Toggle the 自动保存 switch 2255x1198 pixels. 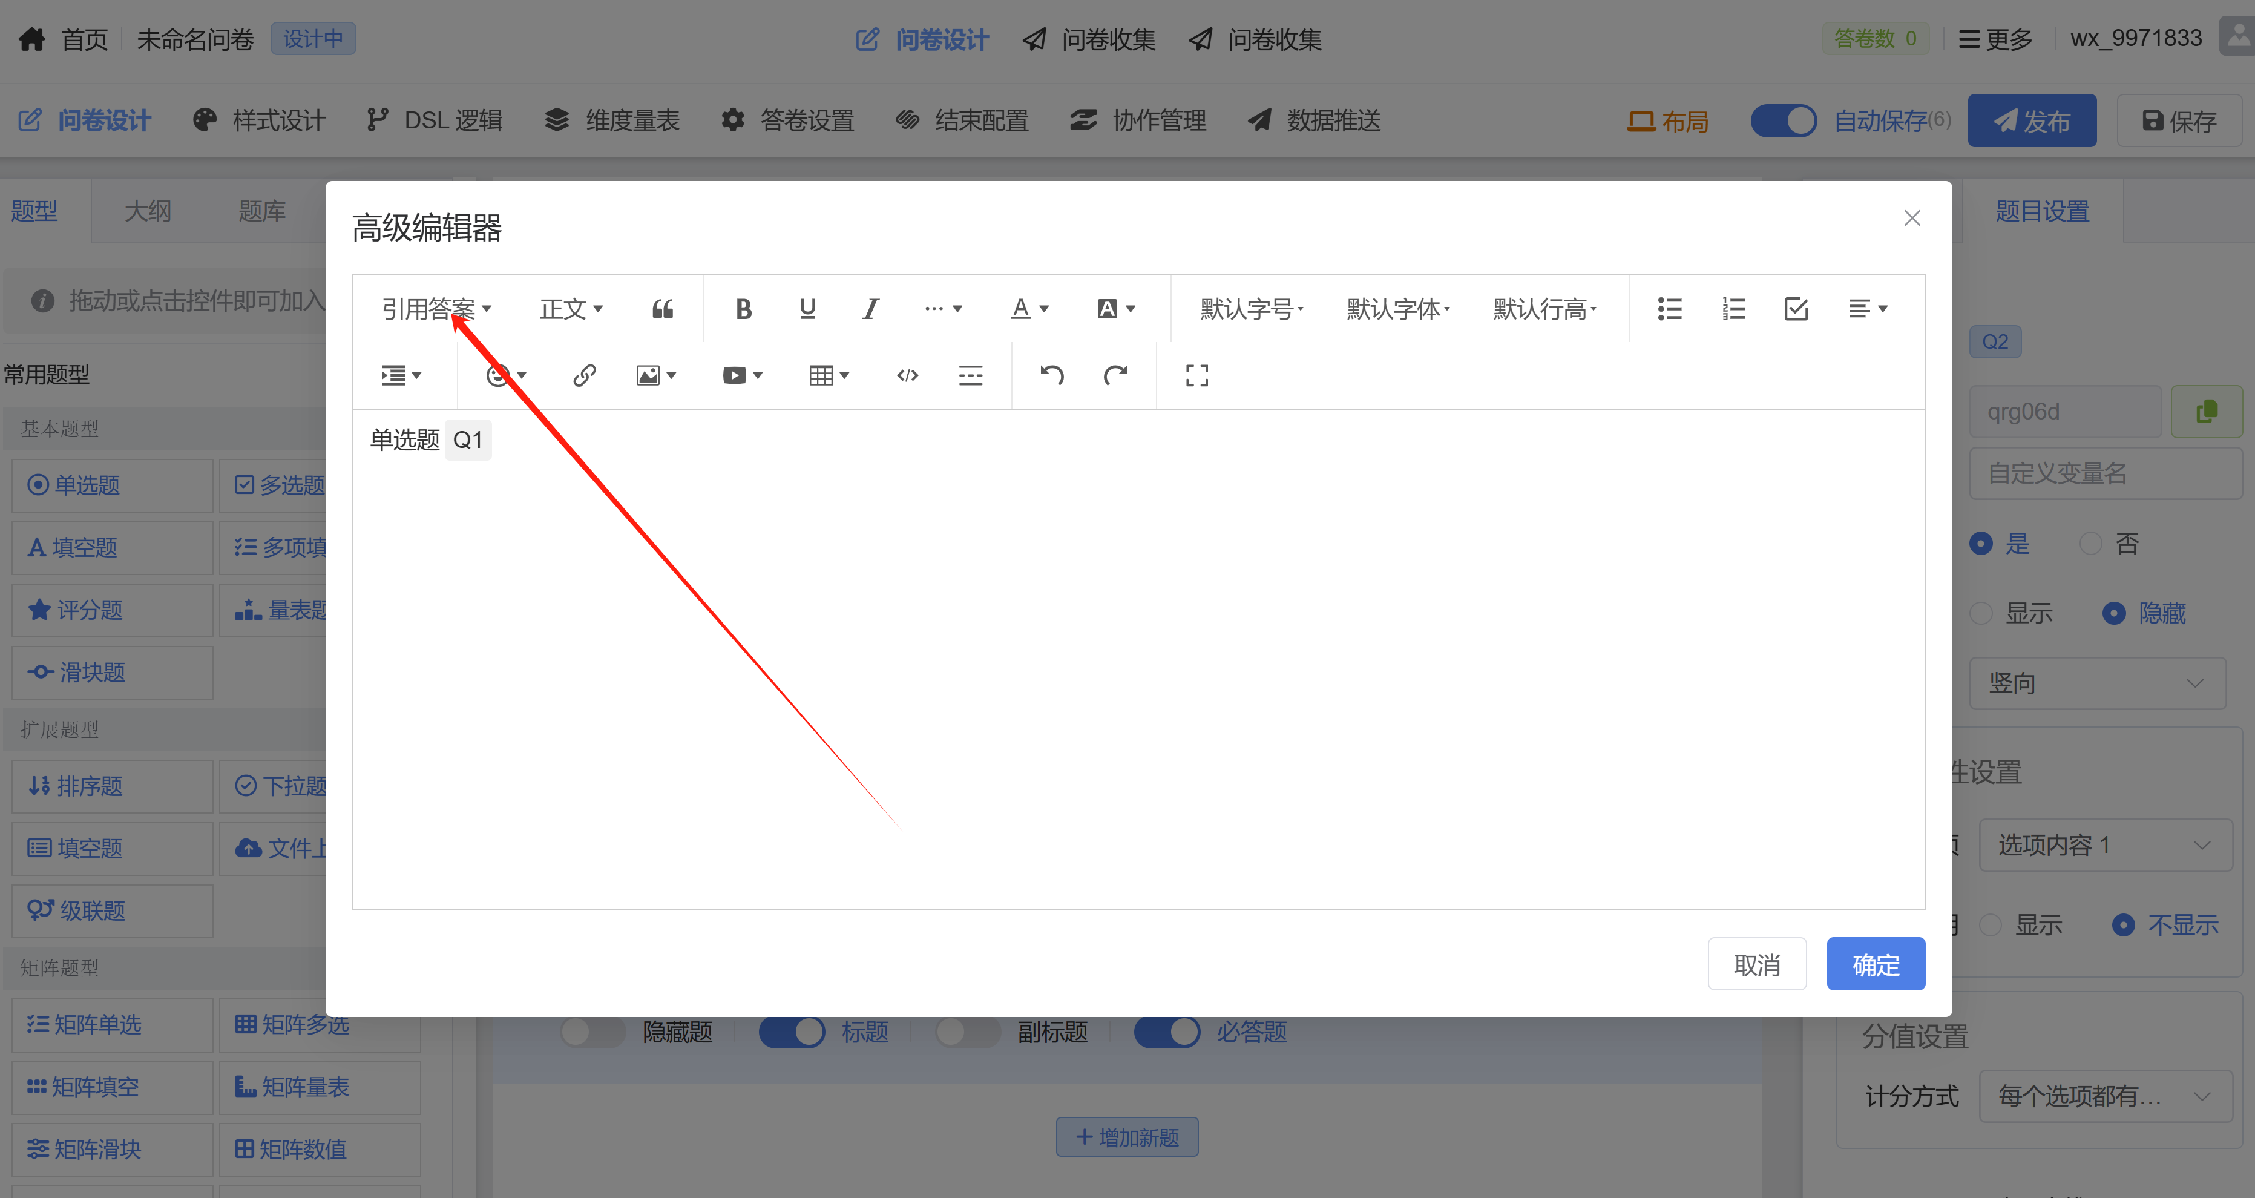point(1783,121)
